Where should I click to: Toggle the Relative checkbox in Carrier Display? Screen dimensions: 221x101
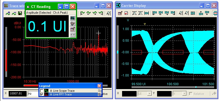[x=191, y=94]
